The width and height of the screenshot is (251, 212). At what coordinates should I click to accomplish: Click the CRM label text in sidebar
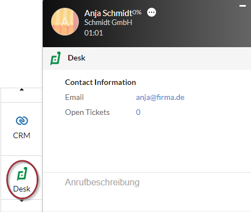[x=22, y=135]
